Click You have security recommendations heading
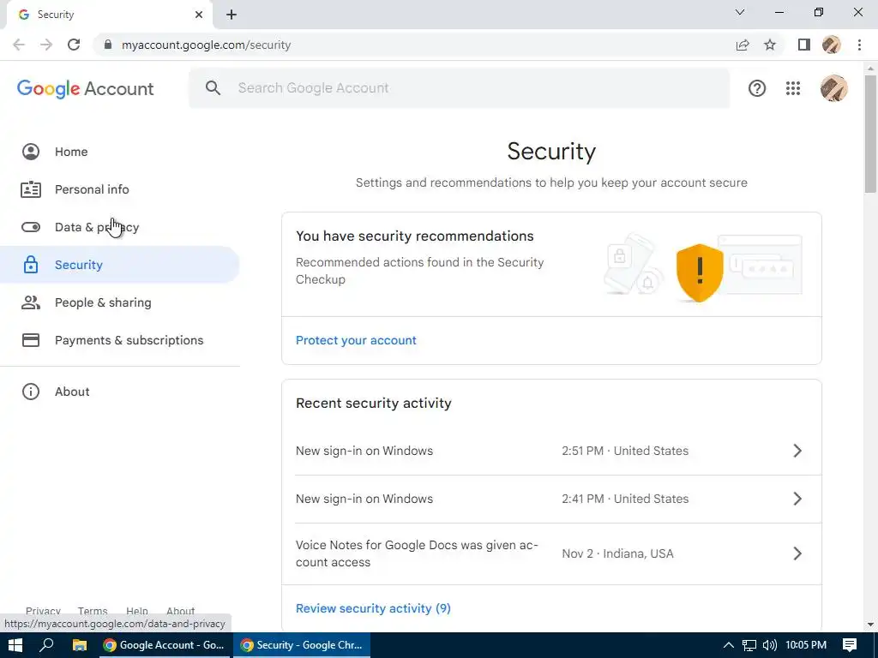 pos(414,236)
